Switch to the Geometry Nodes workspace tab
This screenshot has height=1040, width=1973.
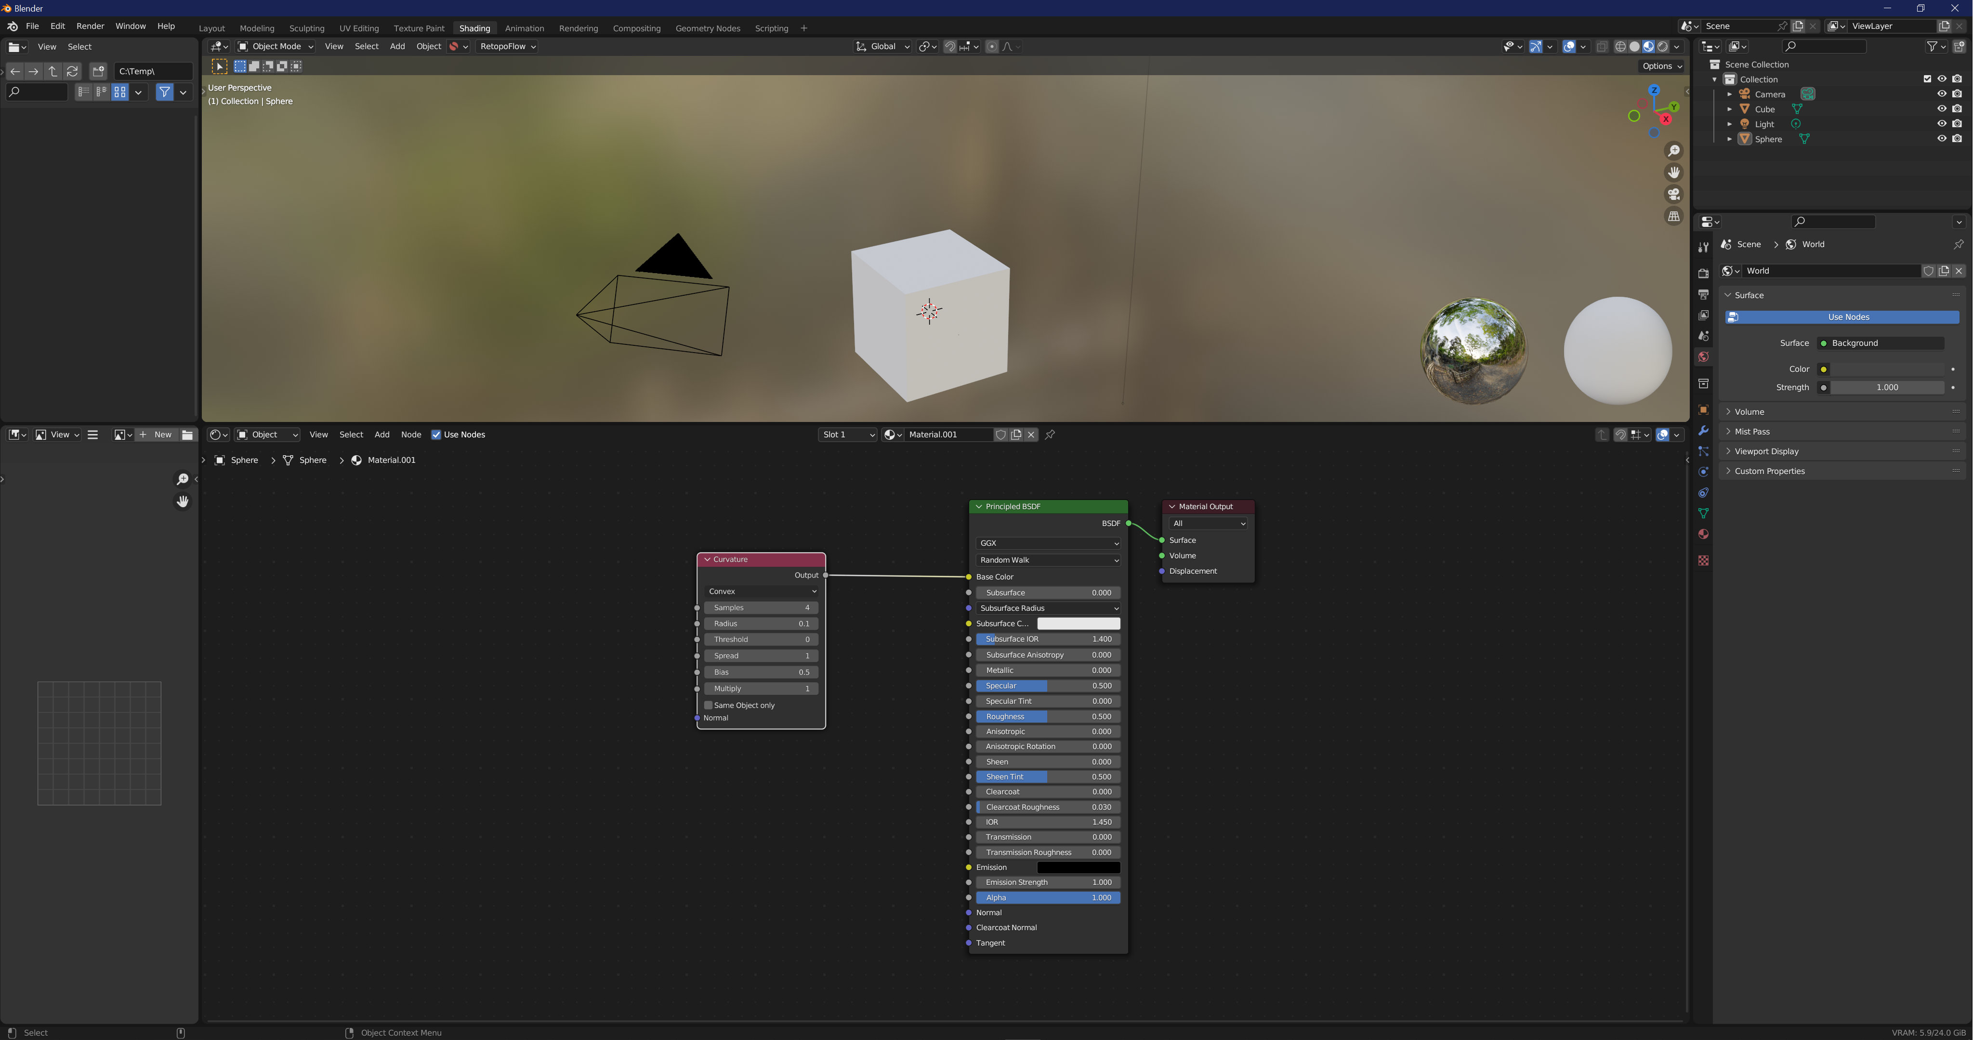click(708, 28)
